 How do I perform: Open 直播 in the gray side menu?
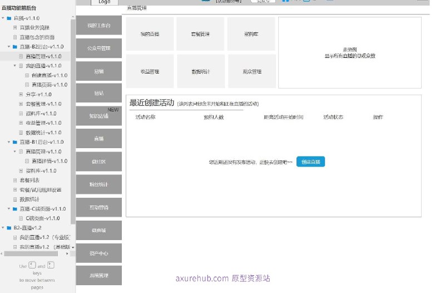[99, 139]
